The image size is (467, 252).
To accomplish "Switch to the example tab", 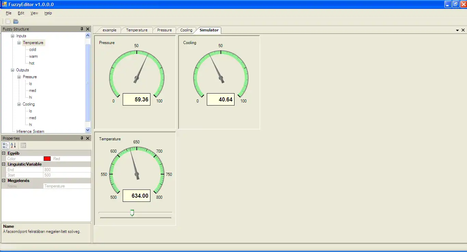I will pyautogui.click(x=109, y=30).
